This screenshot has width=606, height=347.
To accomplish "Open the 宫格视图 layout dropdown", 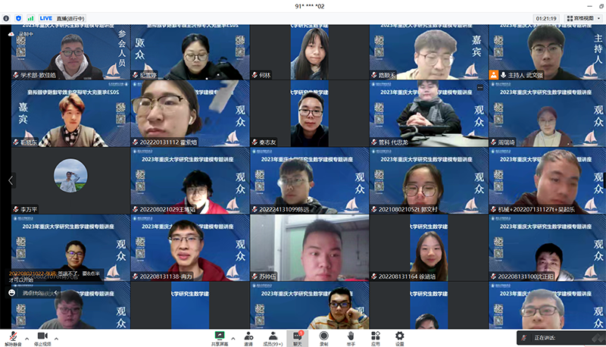I will pos(583,18).
